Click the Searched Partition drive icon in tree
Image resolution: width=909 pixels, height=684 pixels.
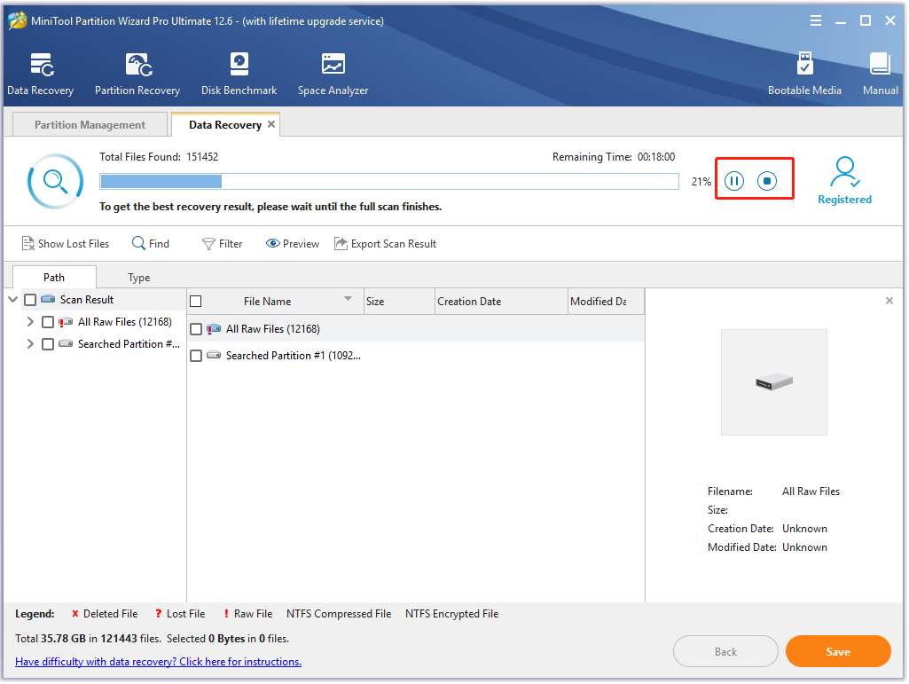(66, 344)
